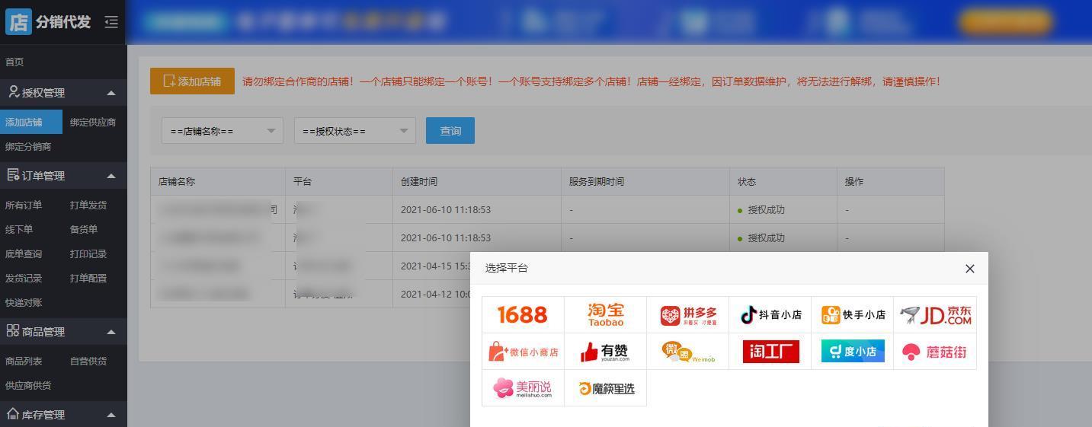Screen dimensions: 1092x427
Task: Open 绑定供应商 sidebar item
Action: (x=93, y=122)
